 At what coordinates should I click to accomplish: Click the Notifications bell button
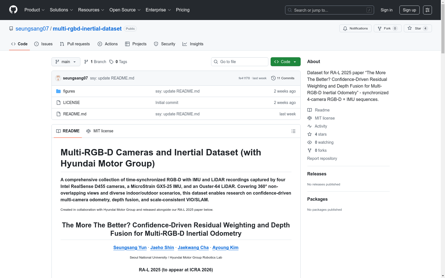coord(355,28)
